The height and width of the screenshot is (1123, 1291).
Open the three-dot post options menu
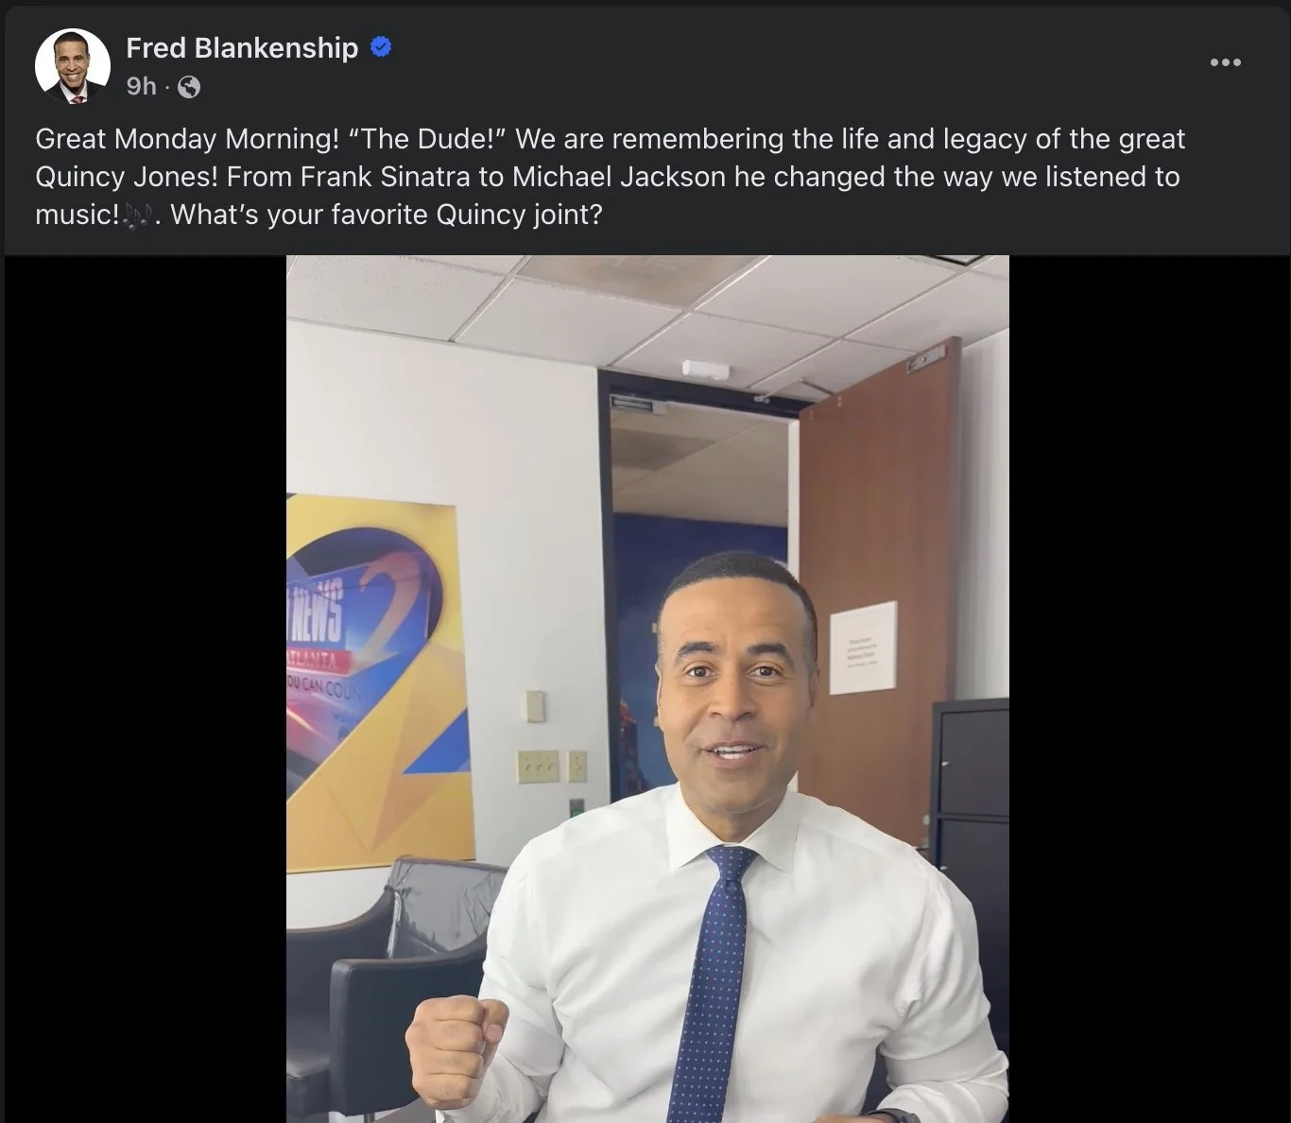click(1226, 62)
